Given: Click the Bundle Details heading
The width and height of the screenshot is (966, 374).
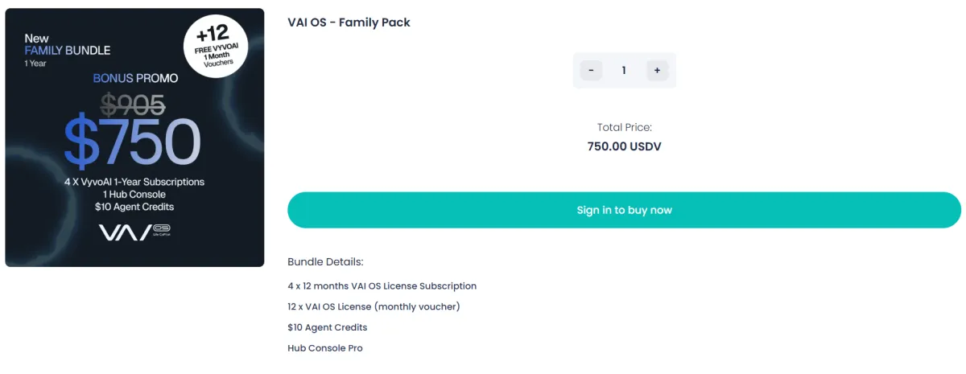Looking at the screenshot, I should pos(325,262).
